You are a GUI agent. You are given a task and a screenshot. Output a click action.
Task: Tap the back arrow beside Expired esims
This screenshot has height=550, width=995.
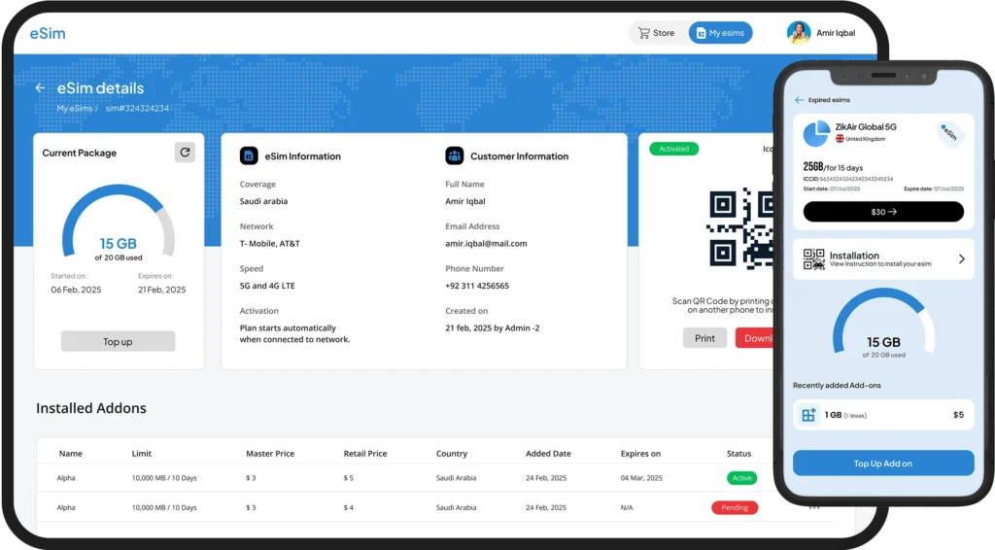point(799,100)
